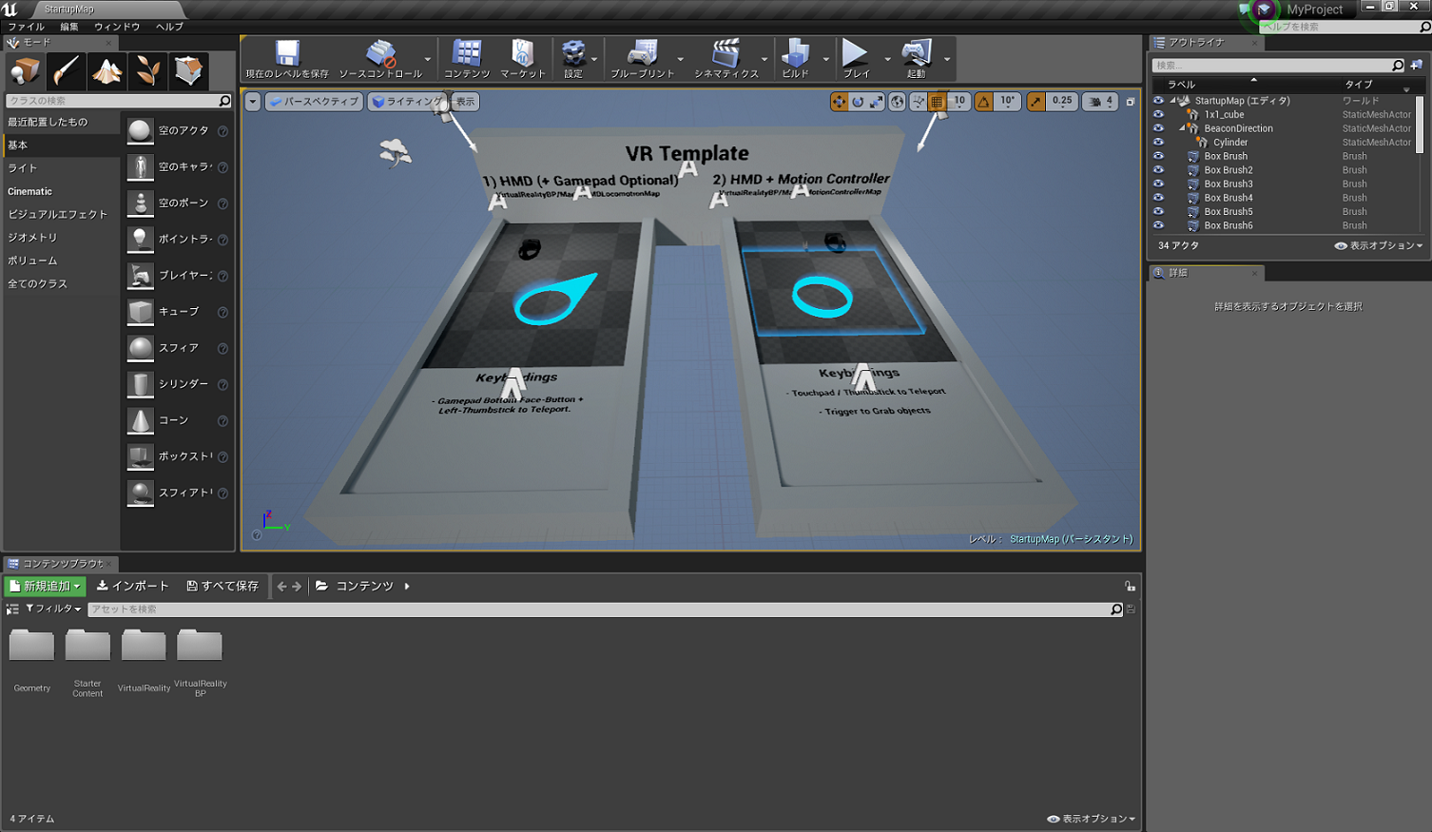Select the rotate gizmo tool in viewport
The height and width of the screenshot is (832, 1432).
point(858,102)
